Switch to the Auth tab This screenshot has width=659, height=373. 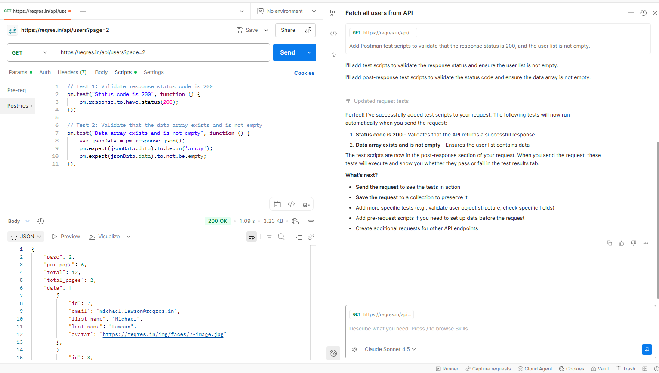pyautogui.click(x=45, y=72)
